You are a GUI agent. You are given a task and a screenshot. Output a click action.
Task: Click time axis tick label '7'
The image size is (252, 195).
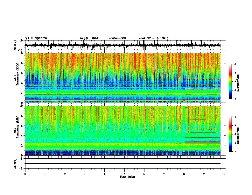click(x=164, y=174)
